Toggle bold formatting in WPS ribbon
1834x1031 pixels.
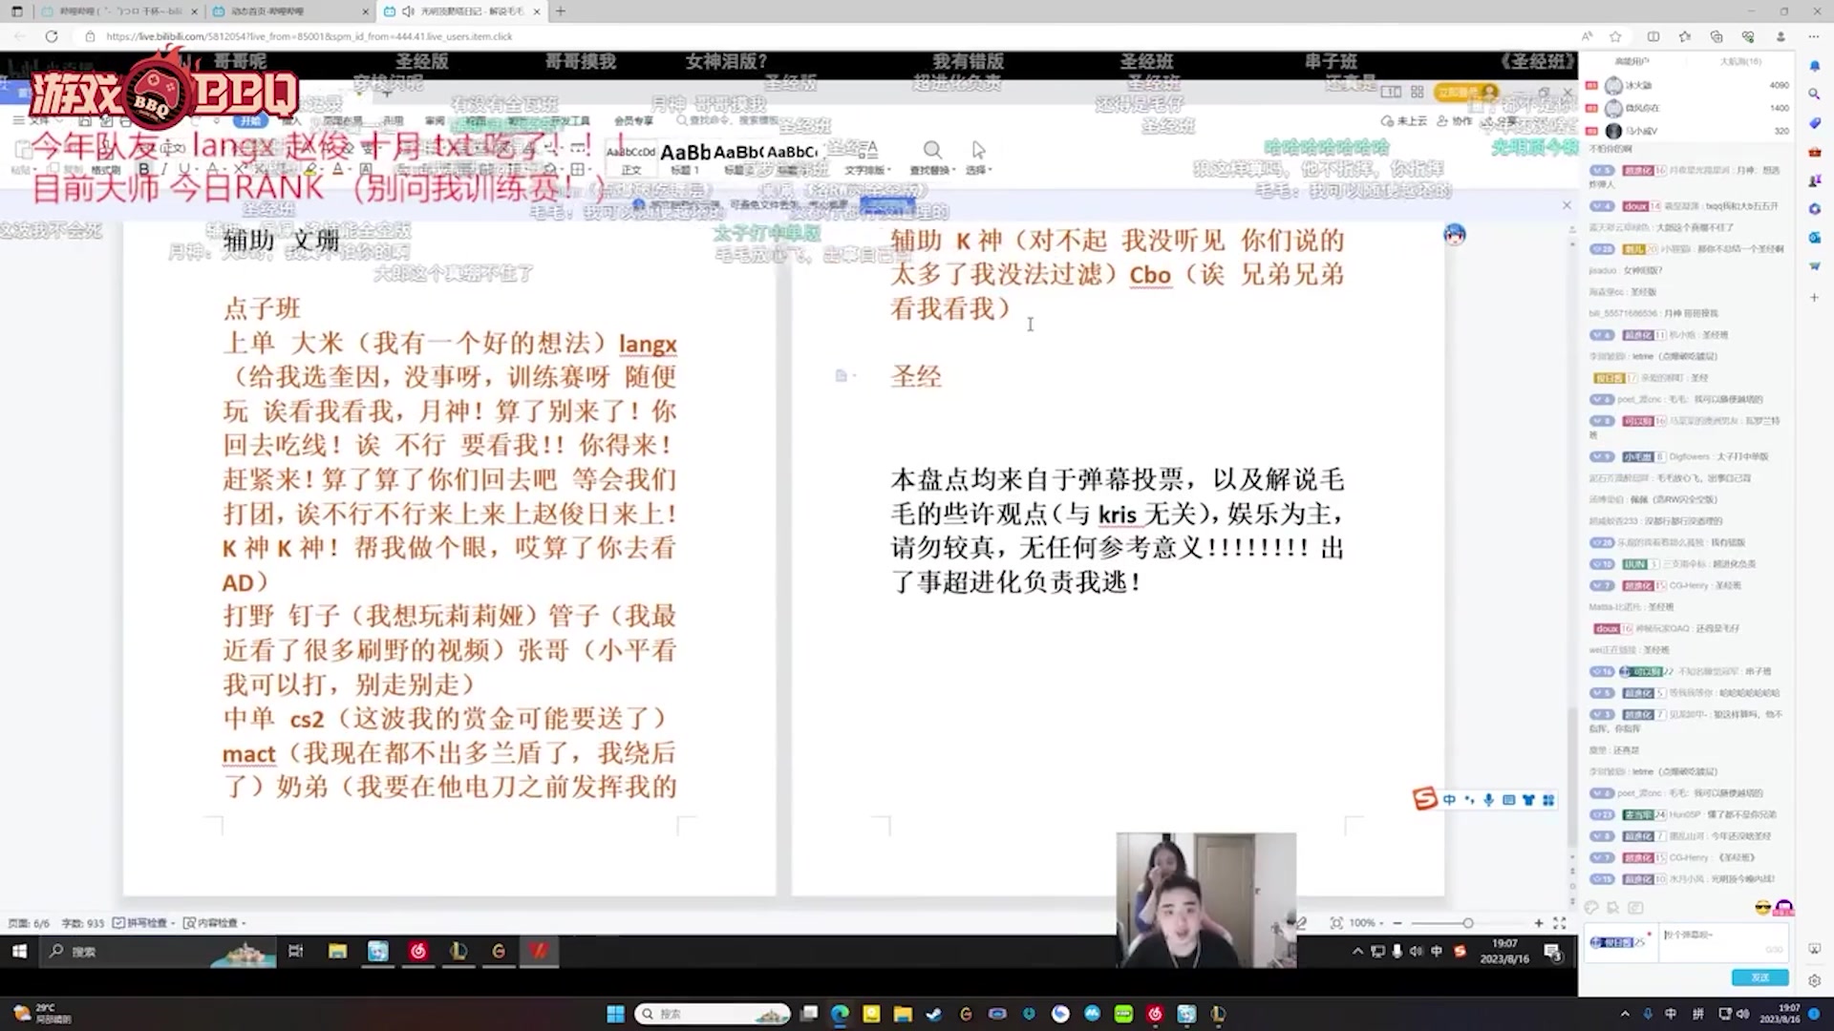[x=143, y=169]
